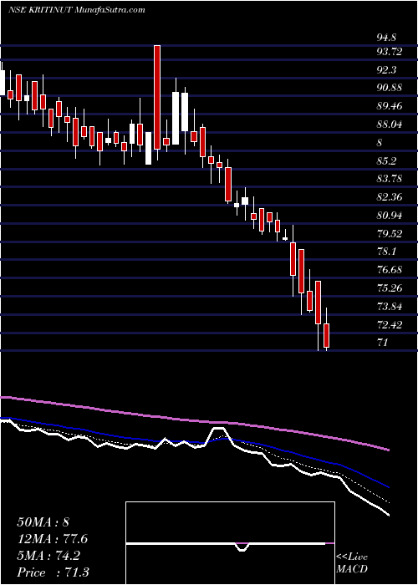Select the 83.78 price axis label
The width and height of the screenshot is (418, 585).
point(390,179)
